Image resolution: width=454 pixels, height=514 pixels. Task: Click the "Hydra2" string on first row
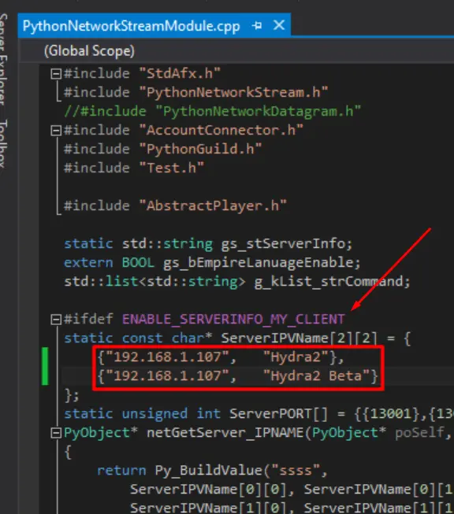click(x=296, y=357)
